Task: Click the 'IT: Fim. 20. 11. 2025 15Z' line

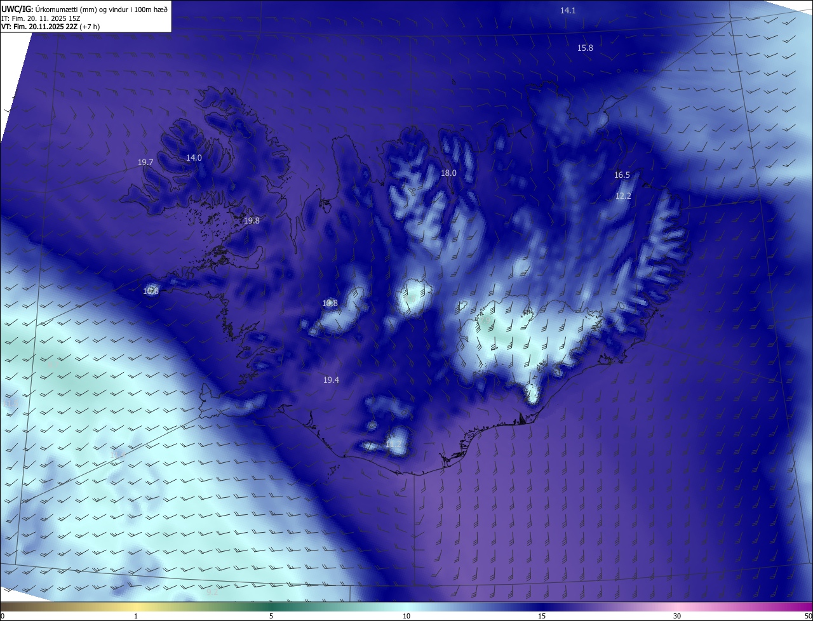Action: coord(41,18)
